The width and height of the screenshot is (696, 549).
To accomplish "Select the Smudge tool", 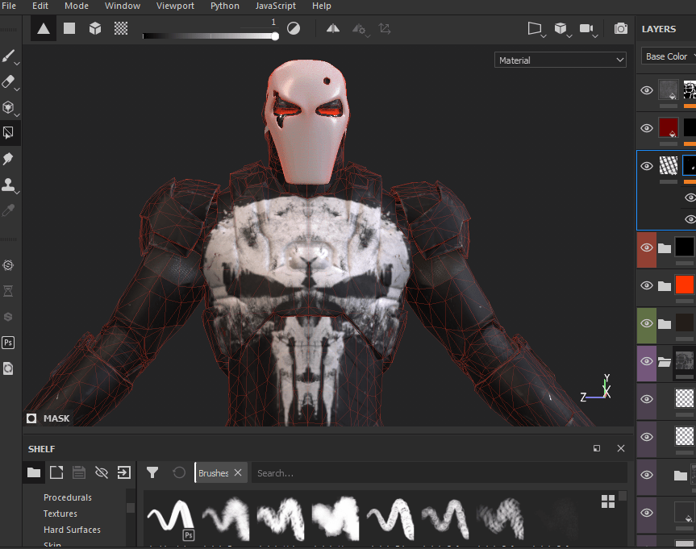I will (x=9, y=159).
